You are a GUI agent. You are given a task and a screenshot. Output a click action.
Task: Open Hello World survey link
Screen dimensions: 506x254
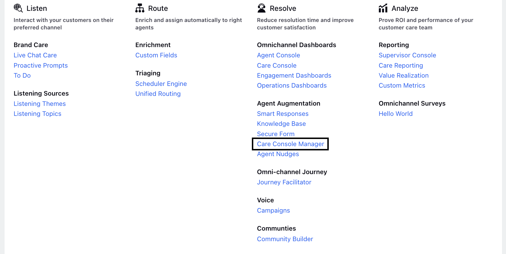coord(396,114)
